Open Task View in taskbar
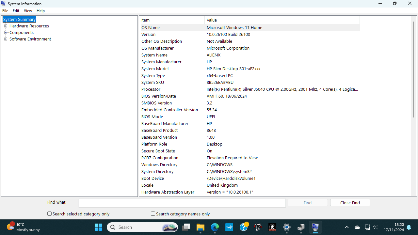This screenshot has height=235, width=418. click(186, 227)
